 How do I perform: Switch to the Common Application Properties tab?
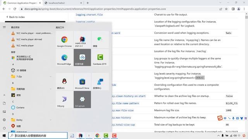[x=22, y=3]
